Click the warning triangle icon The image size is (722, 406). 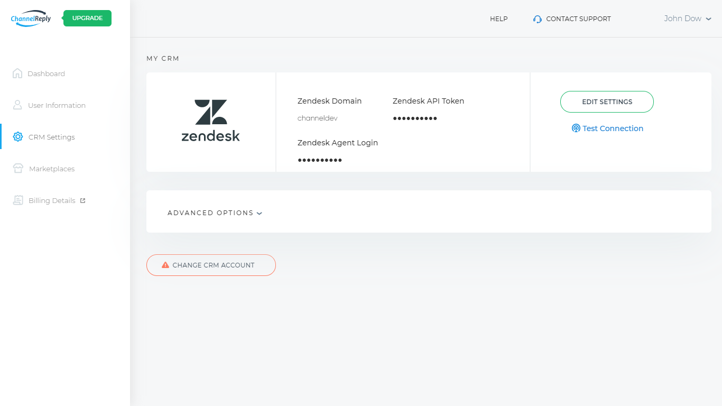coord(165,265)
